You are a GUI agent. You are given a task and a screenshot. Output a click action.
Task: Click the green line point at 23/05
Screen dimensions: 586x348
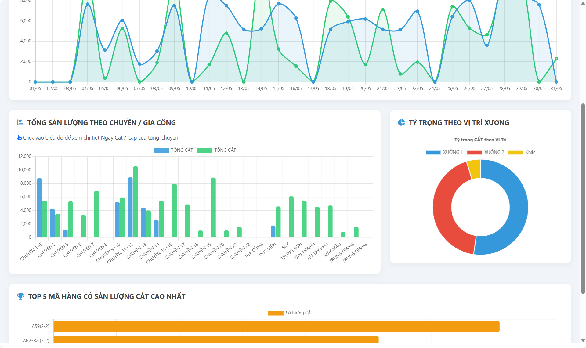418,62
